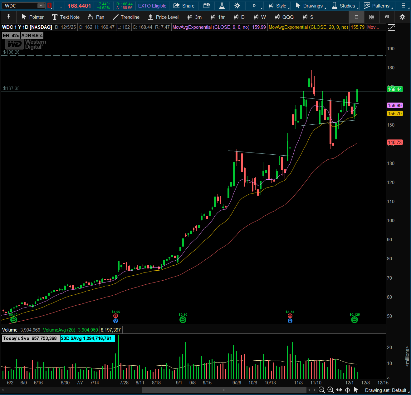Select the All layout option

tap(387, 17)
